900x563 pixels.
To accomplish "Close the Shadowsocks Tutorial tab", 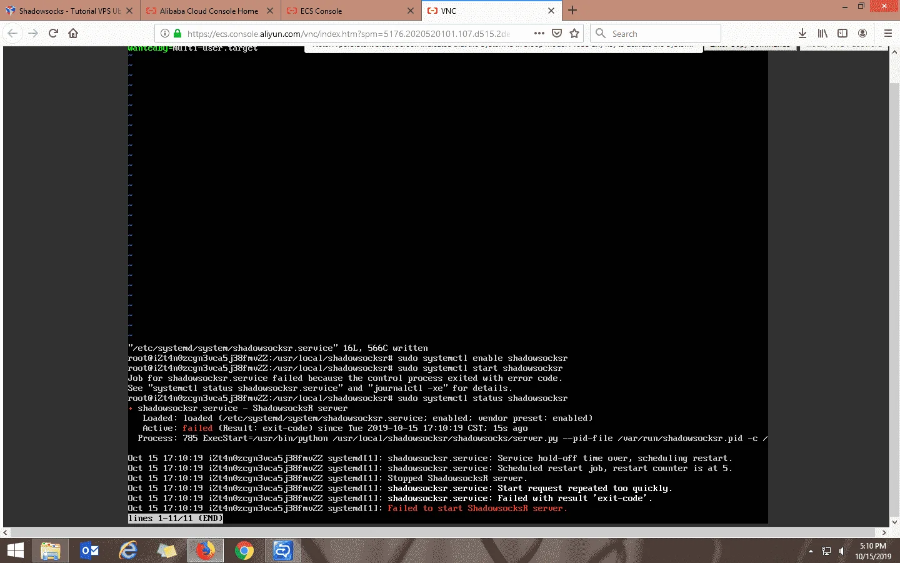I will coord(129,11).
